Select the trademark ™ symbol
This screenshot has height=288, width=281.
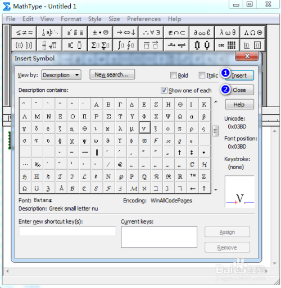[193, 176]
